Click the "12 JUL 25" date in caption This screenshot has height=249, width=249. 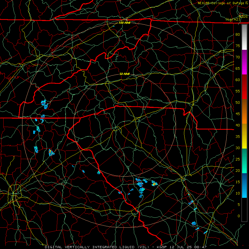coord(180,247)
